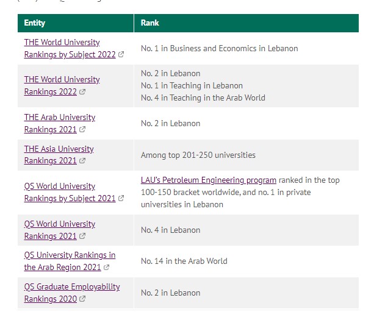
Task: Click external-link icon beside QS Graduate Employability Rankings 2020
Action: [x=82, y=299]
